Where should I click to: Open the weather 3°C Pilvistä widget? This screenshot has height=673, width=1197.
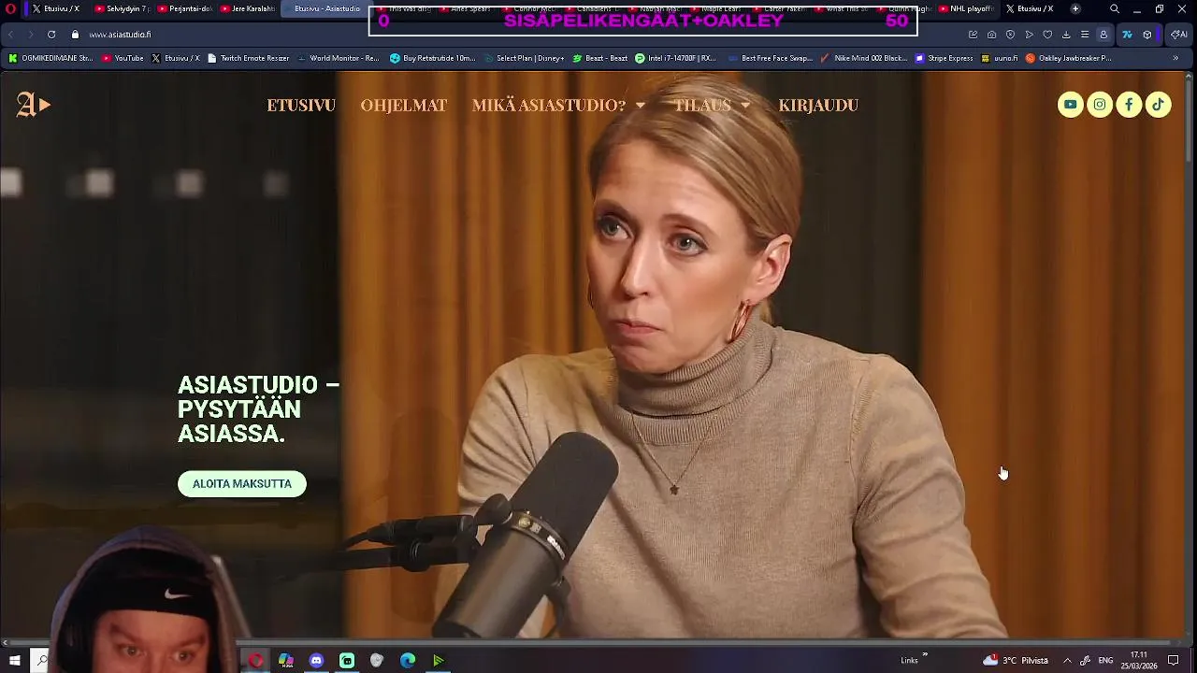click(1016, 661)
